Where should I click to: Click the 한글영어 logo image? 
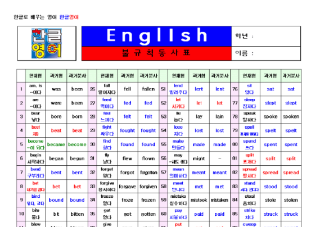(47, 43)
